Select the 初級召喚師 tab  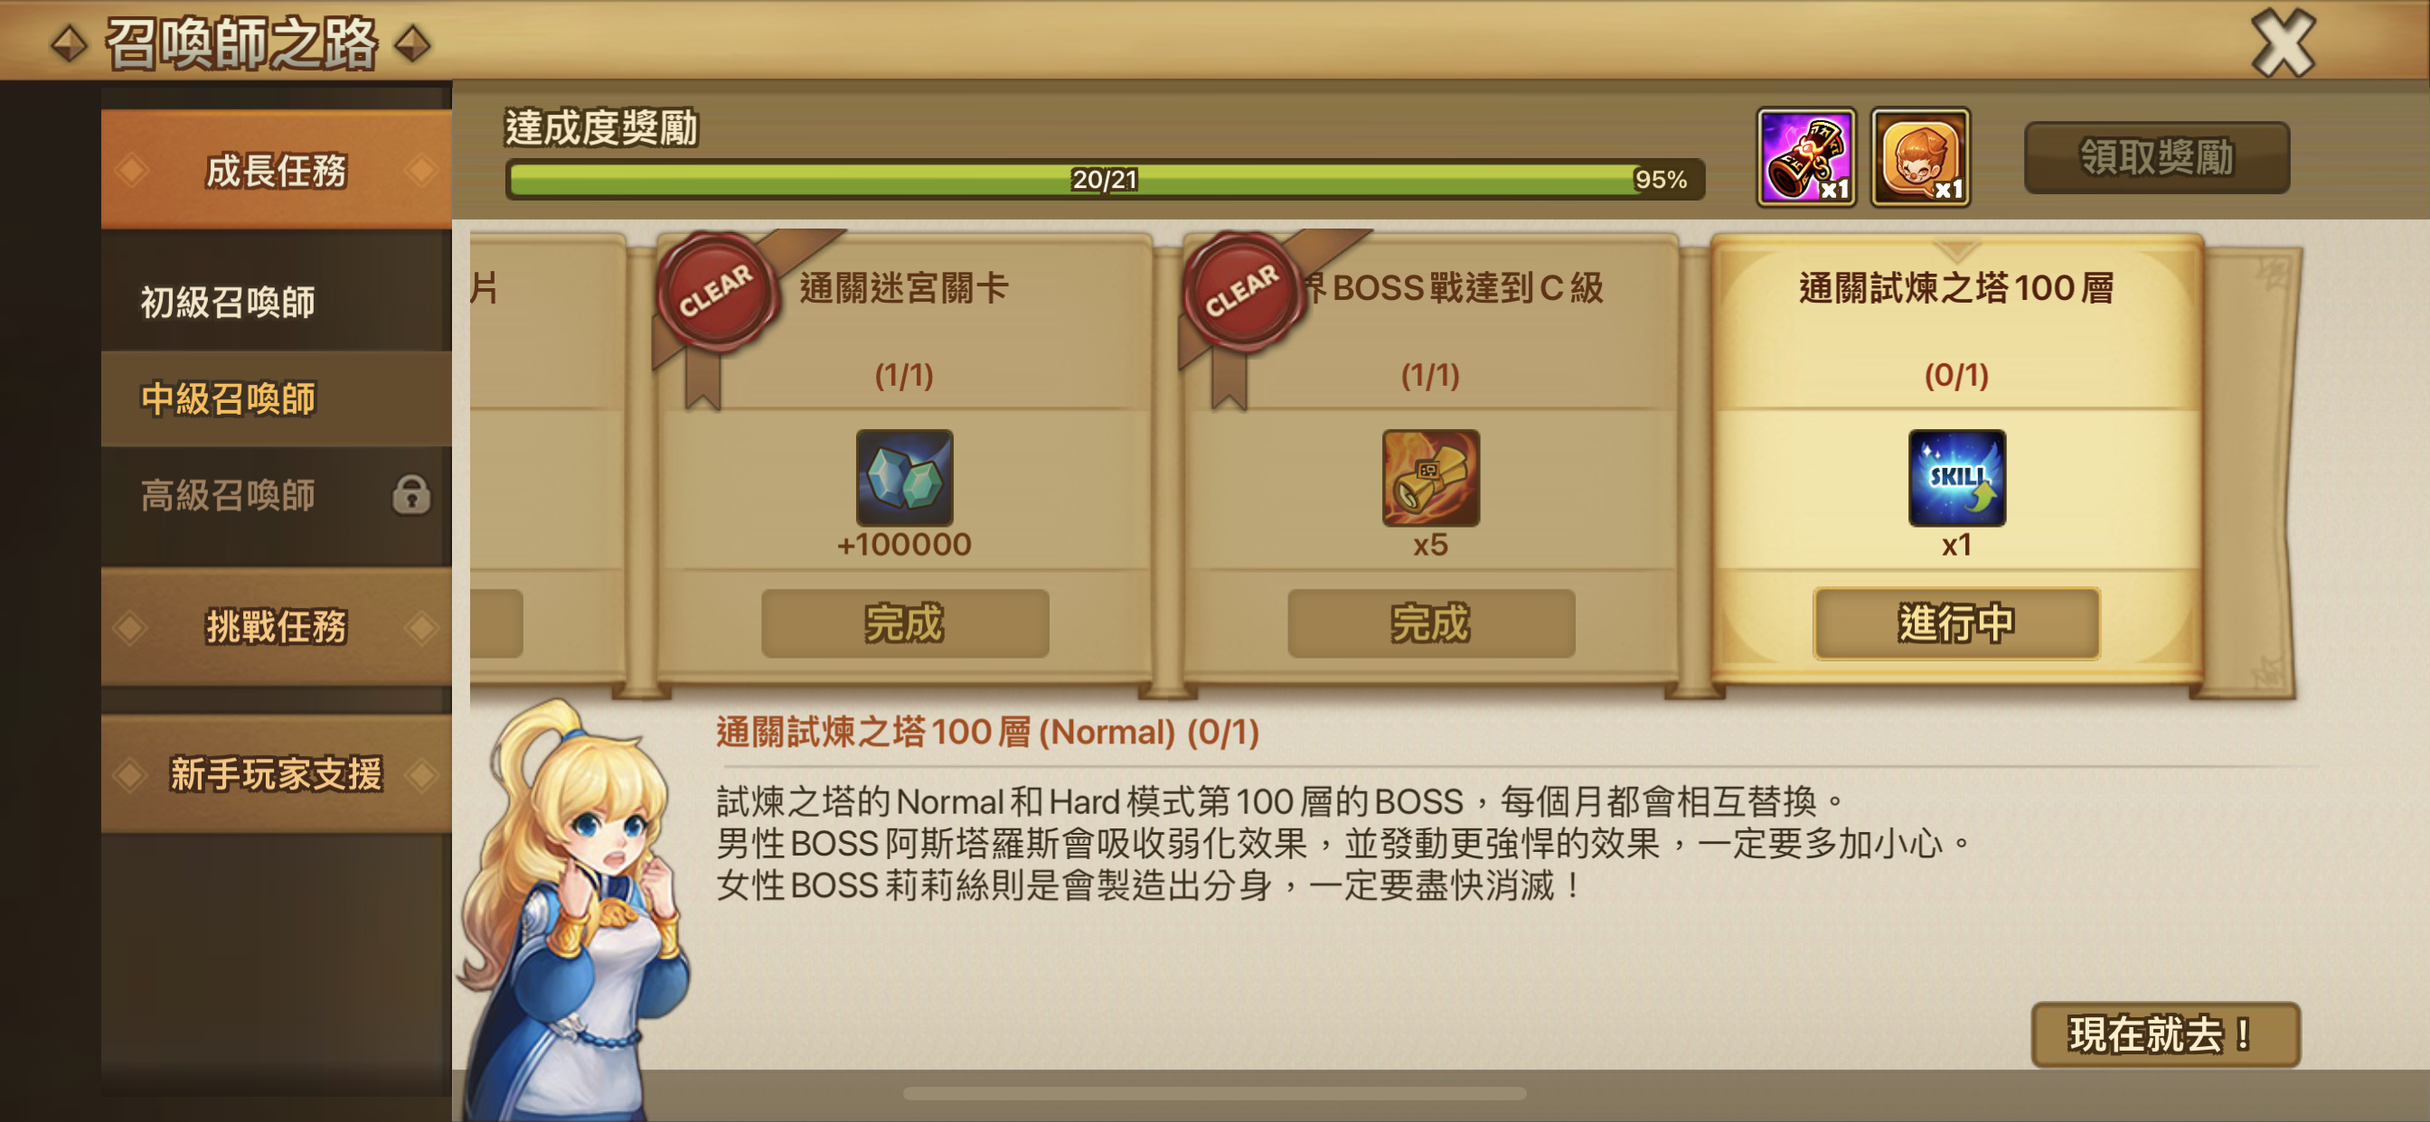click(277, 302)
